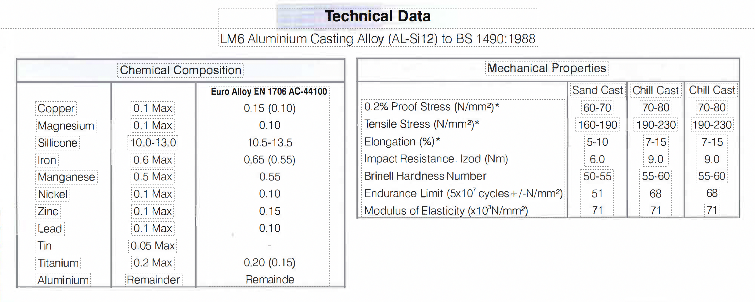The width and height of the screenshot is (755, 302).
Task: Click the Tin 0.05 Max value
Action: tap(152, 246)
